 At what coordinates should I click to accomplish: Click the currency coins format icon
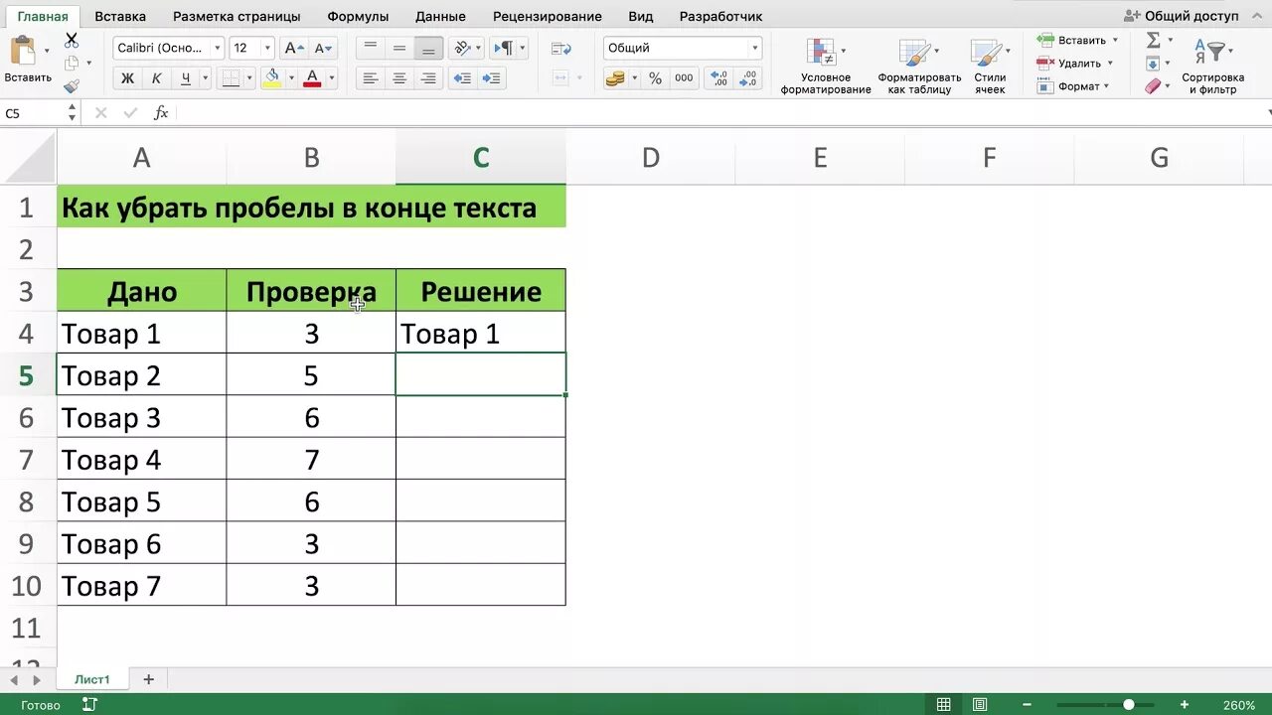coord(615,78)
